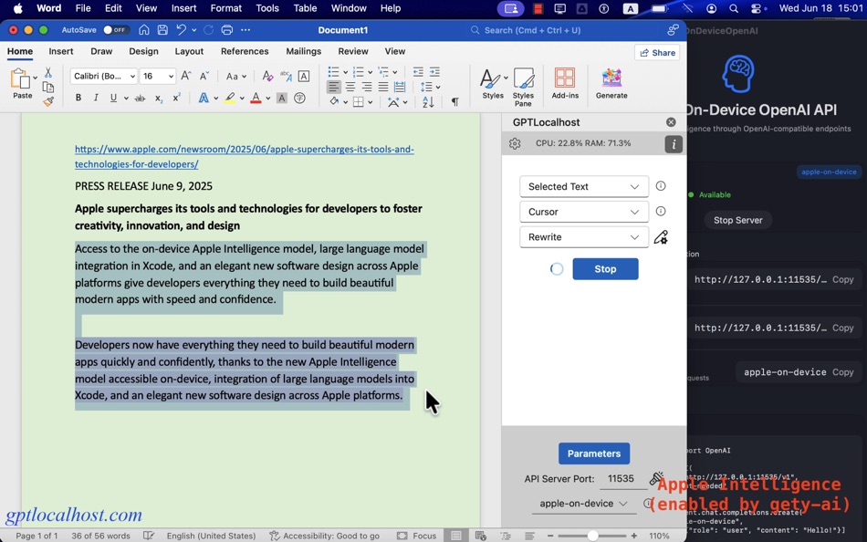Viewport: 867px width, 542px height.
Task: Open the Paste options arrow
Action: pos(35,78)
